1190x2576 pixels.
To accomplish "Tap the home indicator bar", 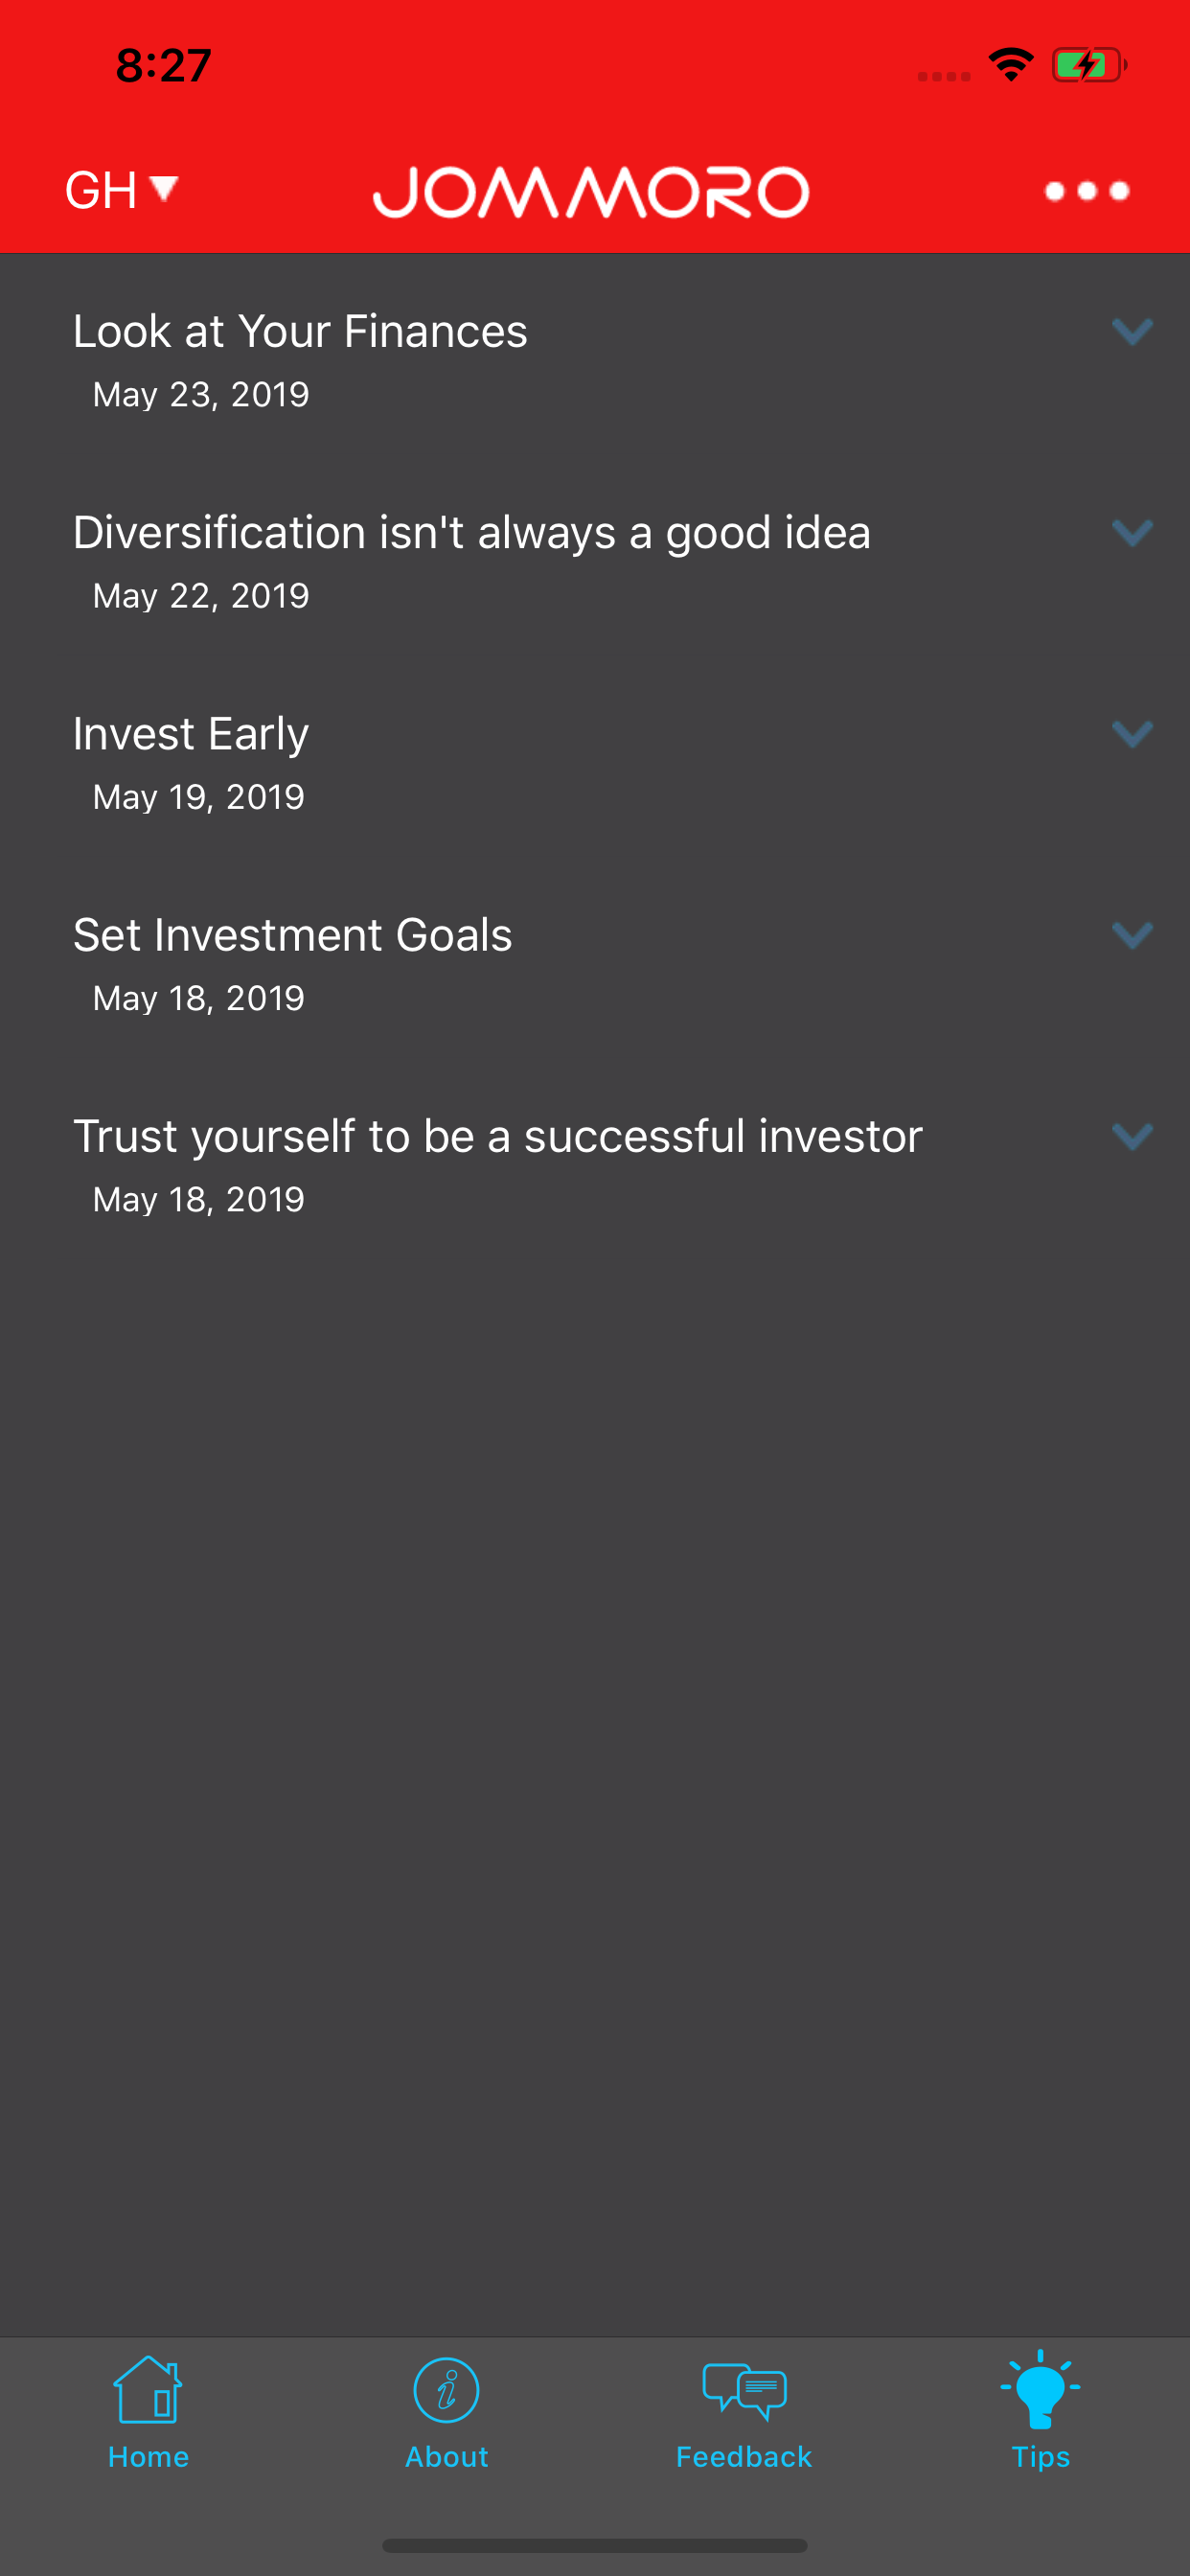I will pos(595,2545).
